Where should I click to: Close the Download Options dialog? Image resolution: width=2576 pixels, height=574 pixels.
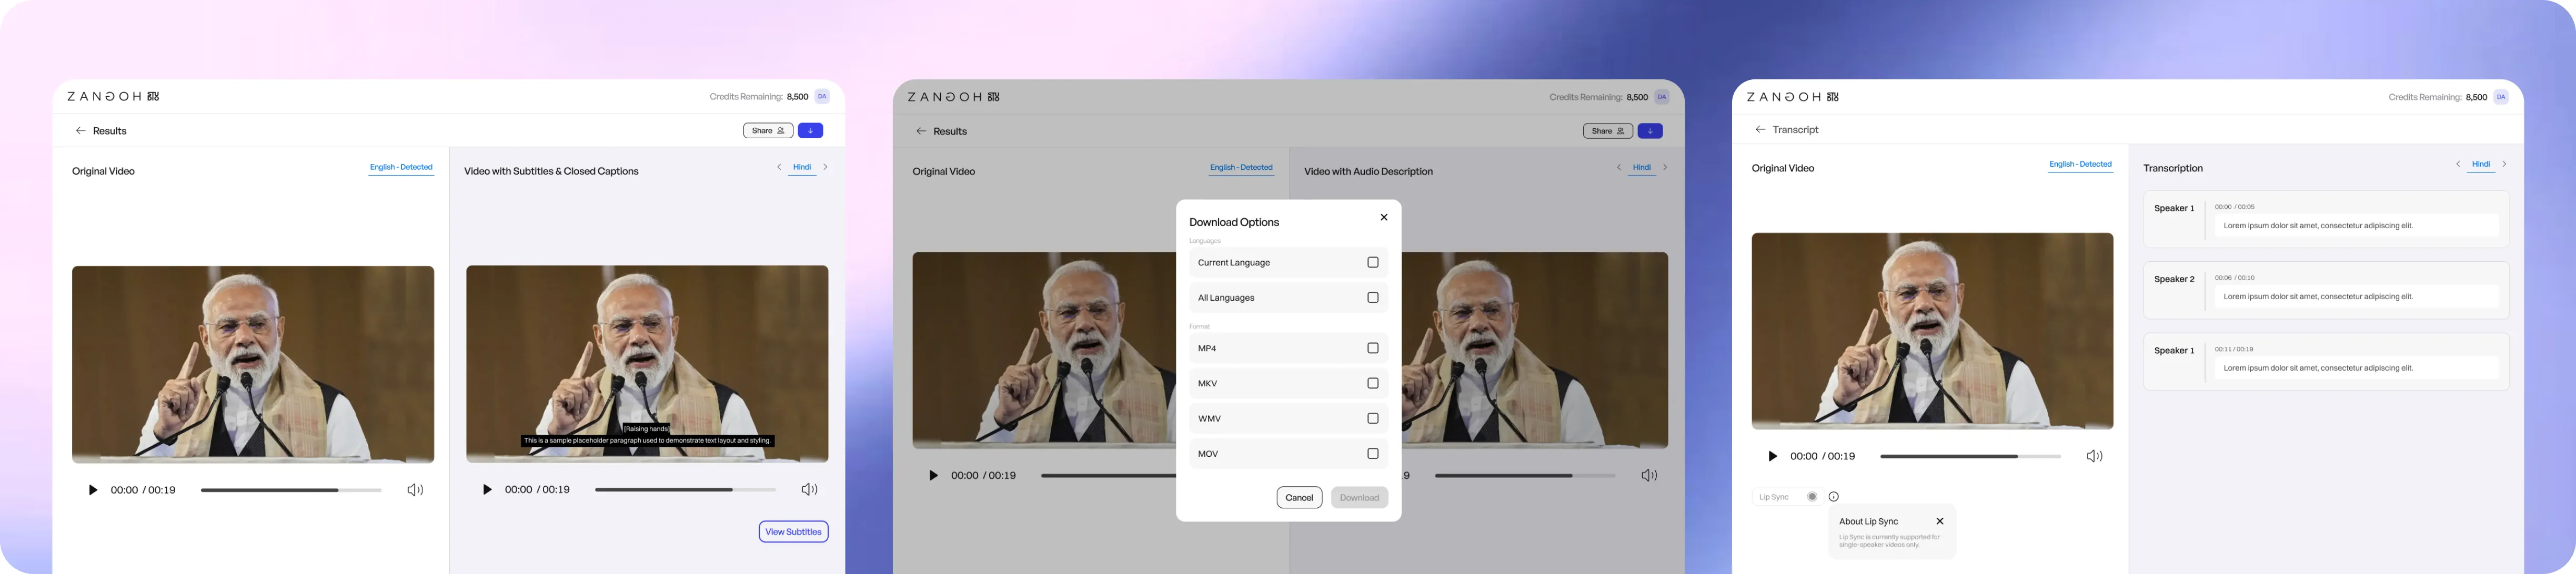tap(1384, 218)
